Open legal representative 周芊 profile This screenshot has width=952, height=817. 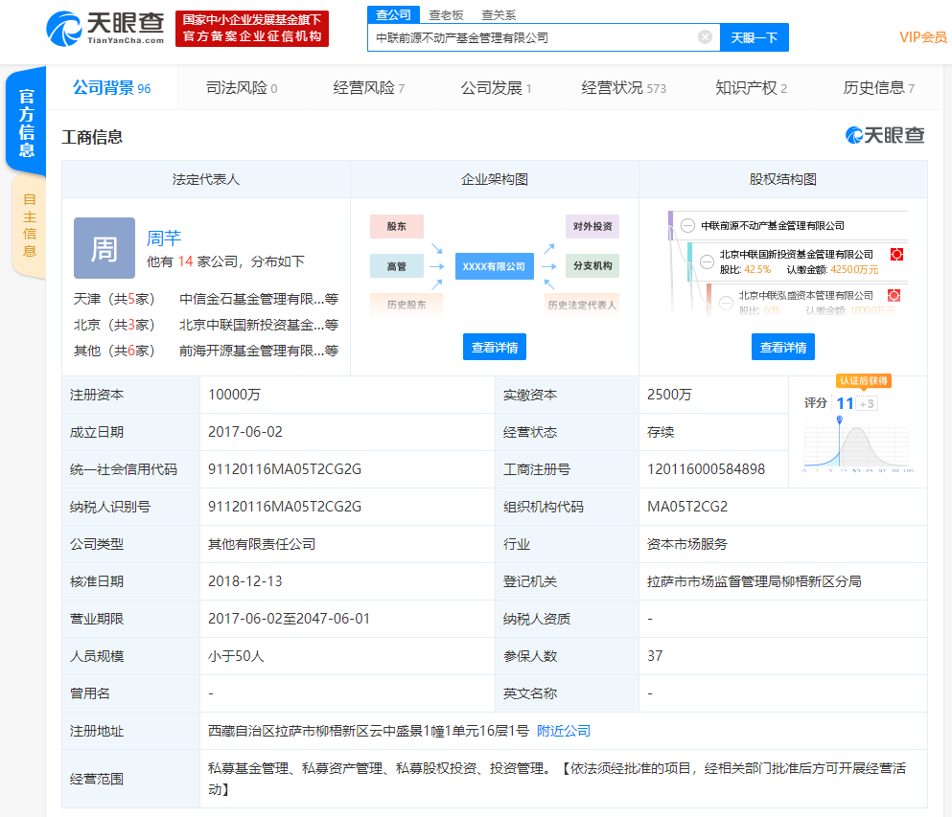[164, 238]
